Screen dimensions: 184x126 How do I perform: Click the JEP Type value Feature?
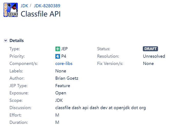tap(63, 86)
